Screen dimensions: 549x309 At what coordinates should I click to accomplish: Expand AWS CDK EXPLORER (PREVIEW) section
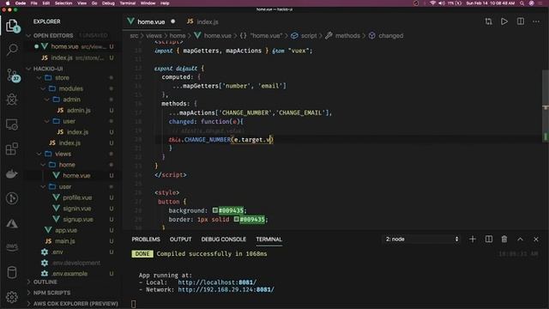tap(75, 304)
